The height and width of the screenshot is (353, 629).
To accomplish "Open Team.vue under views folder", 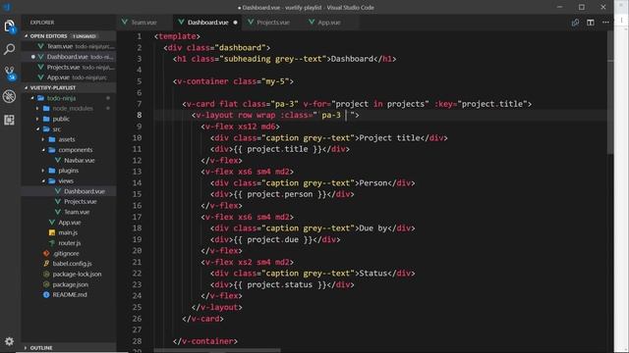I will pyautogui.click(x=77, y=212).
